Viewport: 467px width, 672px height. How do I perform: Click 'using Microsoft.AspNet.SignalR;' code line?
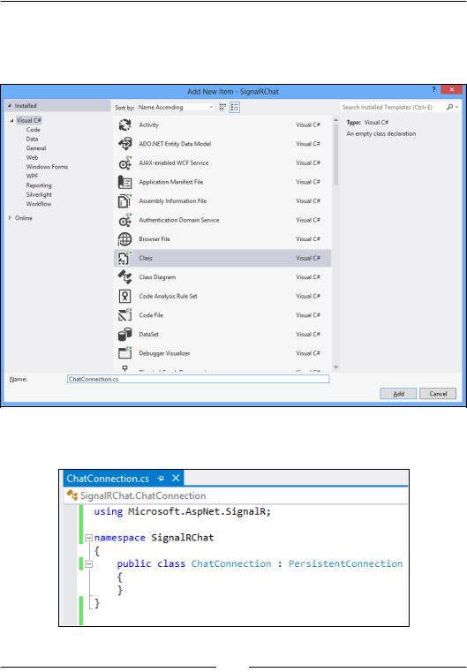pyautogui.click(x=183, y=511)
